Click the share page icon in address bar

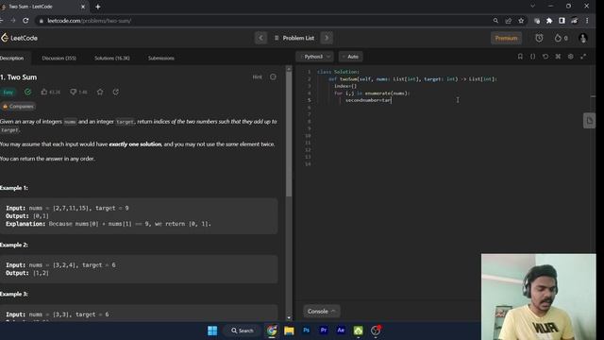(x=509, y=21)
